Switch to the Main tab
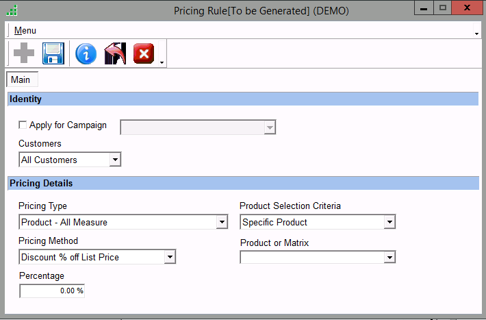 tap(21, 79)
